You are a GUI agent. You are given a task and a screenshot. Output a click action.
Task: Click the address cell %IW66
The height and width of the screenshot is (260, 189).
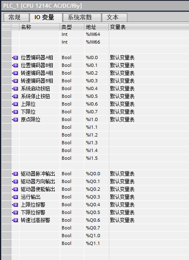[x=96, y=42]
